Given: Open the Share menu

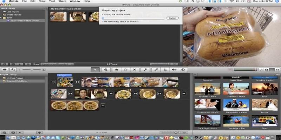Looking at the screenshot, I should (62, 1).
